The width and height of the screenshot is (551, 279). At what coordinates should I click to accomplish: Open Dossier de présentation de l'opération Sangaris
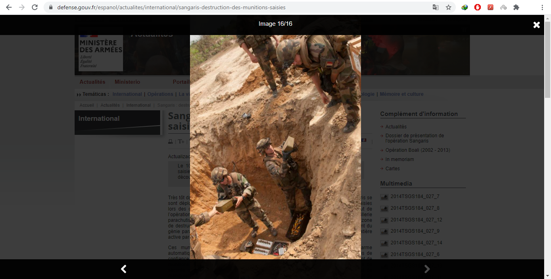pos(415,138)
